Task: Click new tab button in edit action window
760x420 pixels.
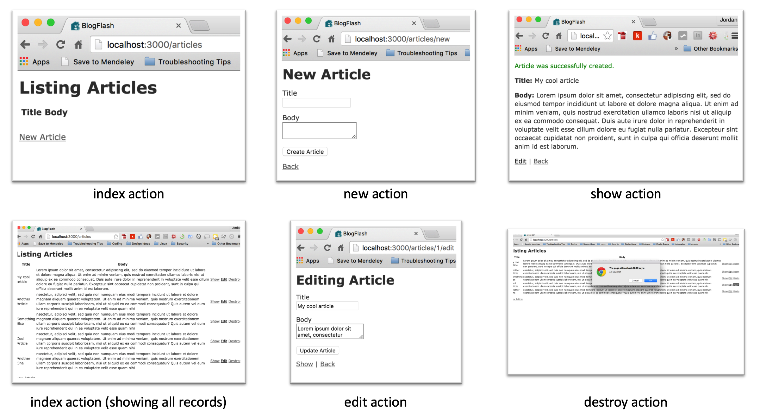Action: tap(431, 234)
